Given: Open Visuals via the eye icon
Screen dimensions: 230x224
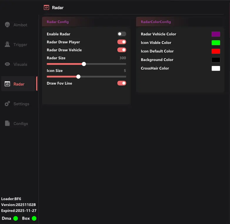Looking at the screenshot, I should pyautogui.click(x=7, y=64).
